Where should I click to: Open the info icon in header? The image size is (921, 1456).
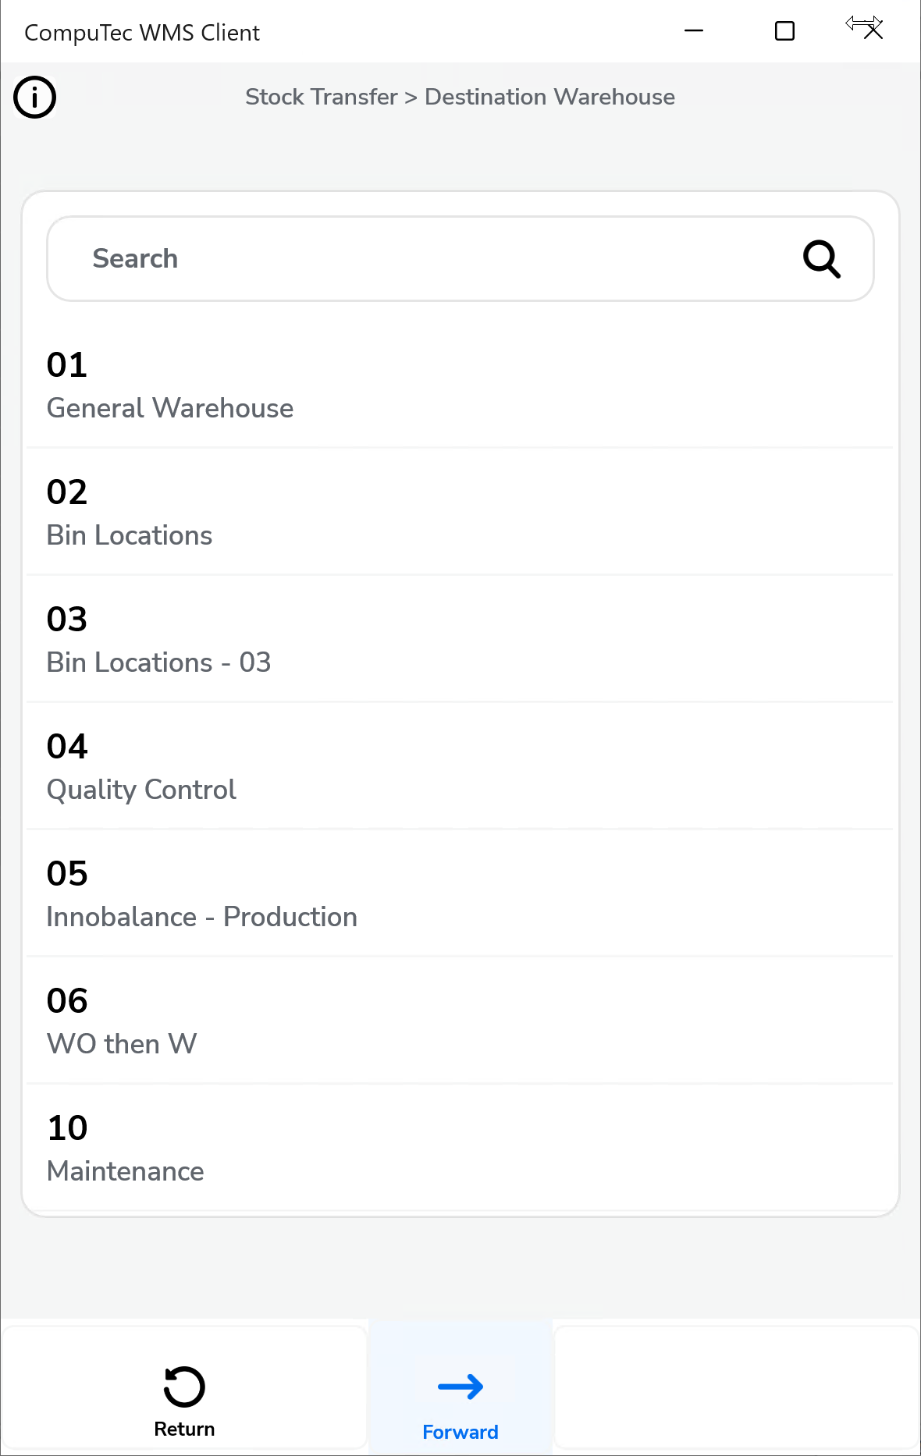coord(35,98)
